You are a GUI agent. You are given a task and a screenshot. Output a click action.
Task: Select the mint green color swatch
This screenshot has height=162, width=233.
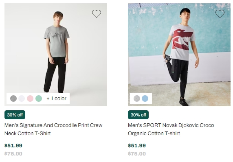tap(39, 99)
